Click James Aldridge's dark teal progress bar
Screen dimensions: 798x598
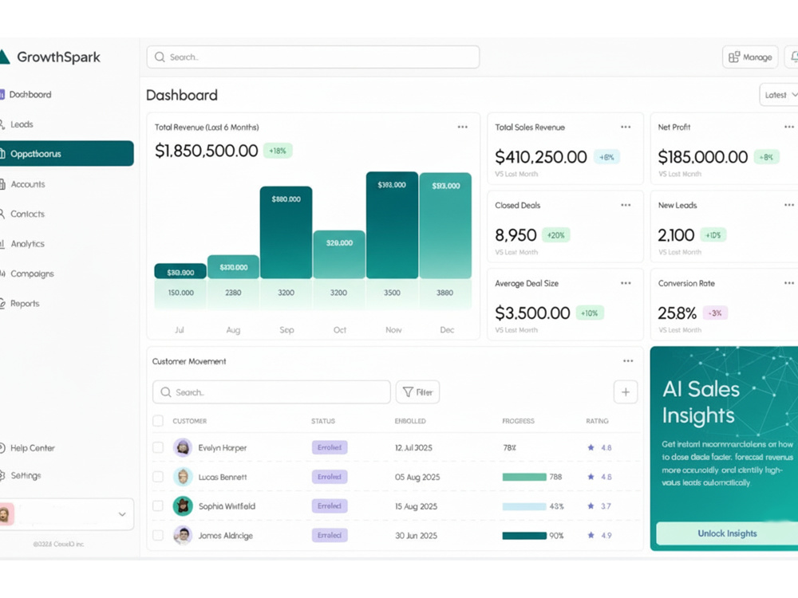[524, 536]
